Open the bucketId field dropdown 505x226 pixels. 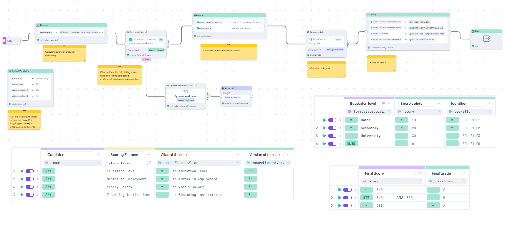coord(490,111)
